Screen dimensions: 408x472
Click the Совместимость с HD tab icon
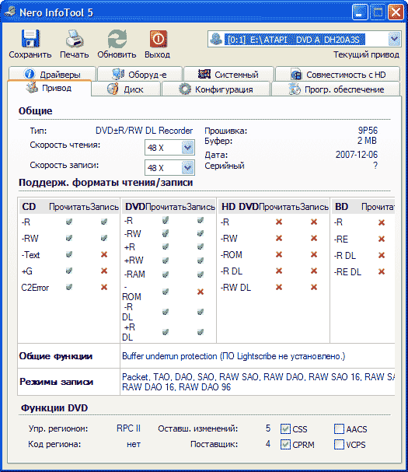(296, 74)
